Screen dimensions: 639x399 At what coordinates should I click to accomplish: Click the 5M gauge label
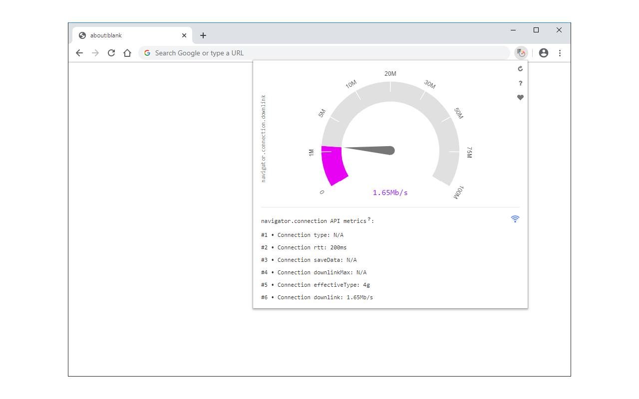point(322,113)
